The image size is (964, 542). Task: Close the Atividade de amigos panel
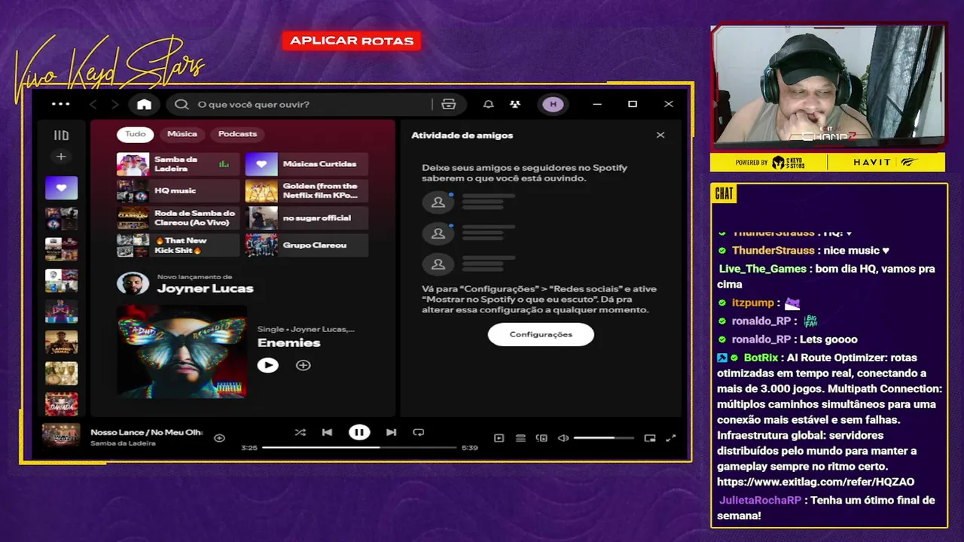pos(660,135)
